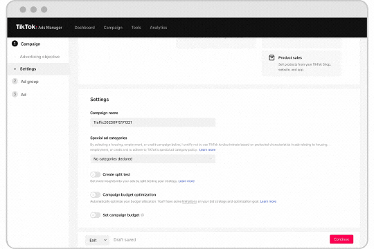Select Advertising objective in the sidebar
This screenshot has height=249, width=374.
tap(39, 57)
